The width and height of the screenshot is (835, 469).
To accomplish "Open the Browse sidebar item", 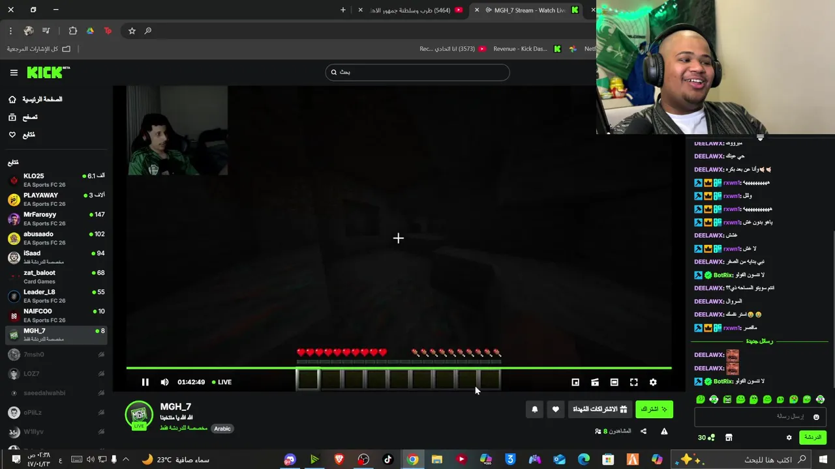I will (x=23, y=117).
